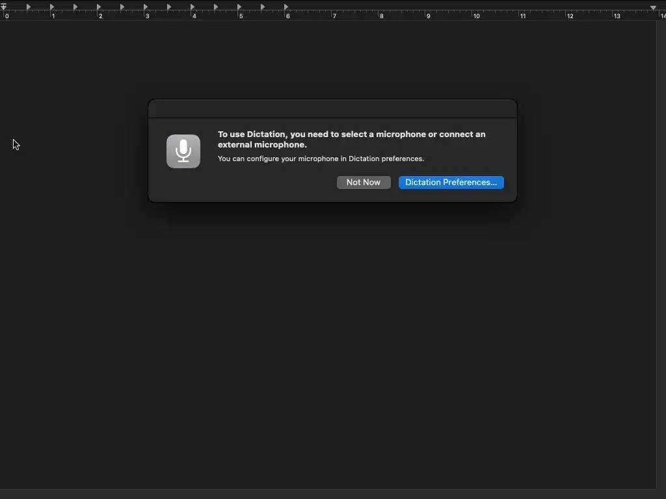Viewport: 666px width, 499px height.
Task: Click the tab stop midway between ruler 4 and 5
Action: click(x=216, y=6)
